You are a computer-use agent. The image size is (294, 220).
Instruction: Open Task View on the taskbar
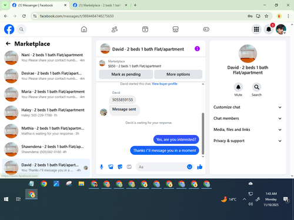[18, 199]
